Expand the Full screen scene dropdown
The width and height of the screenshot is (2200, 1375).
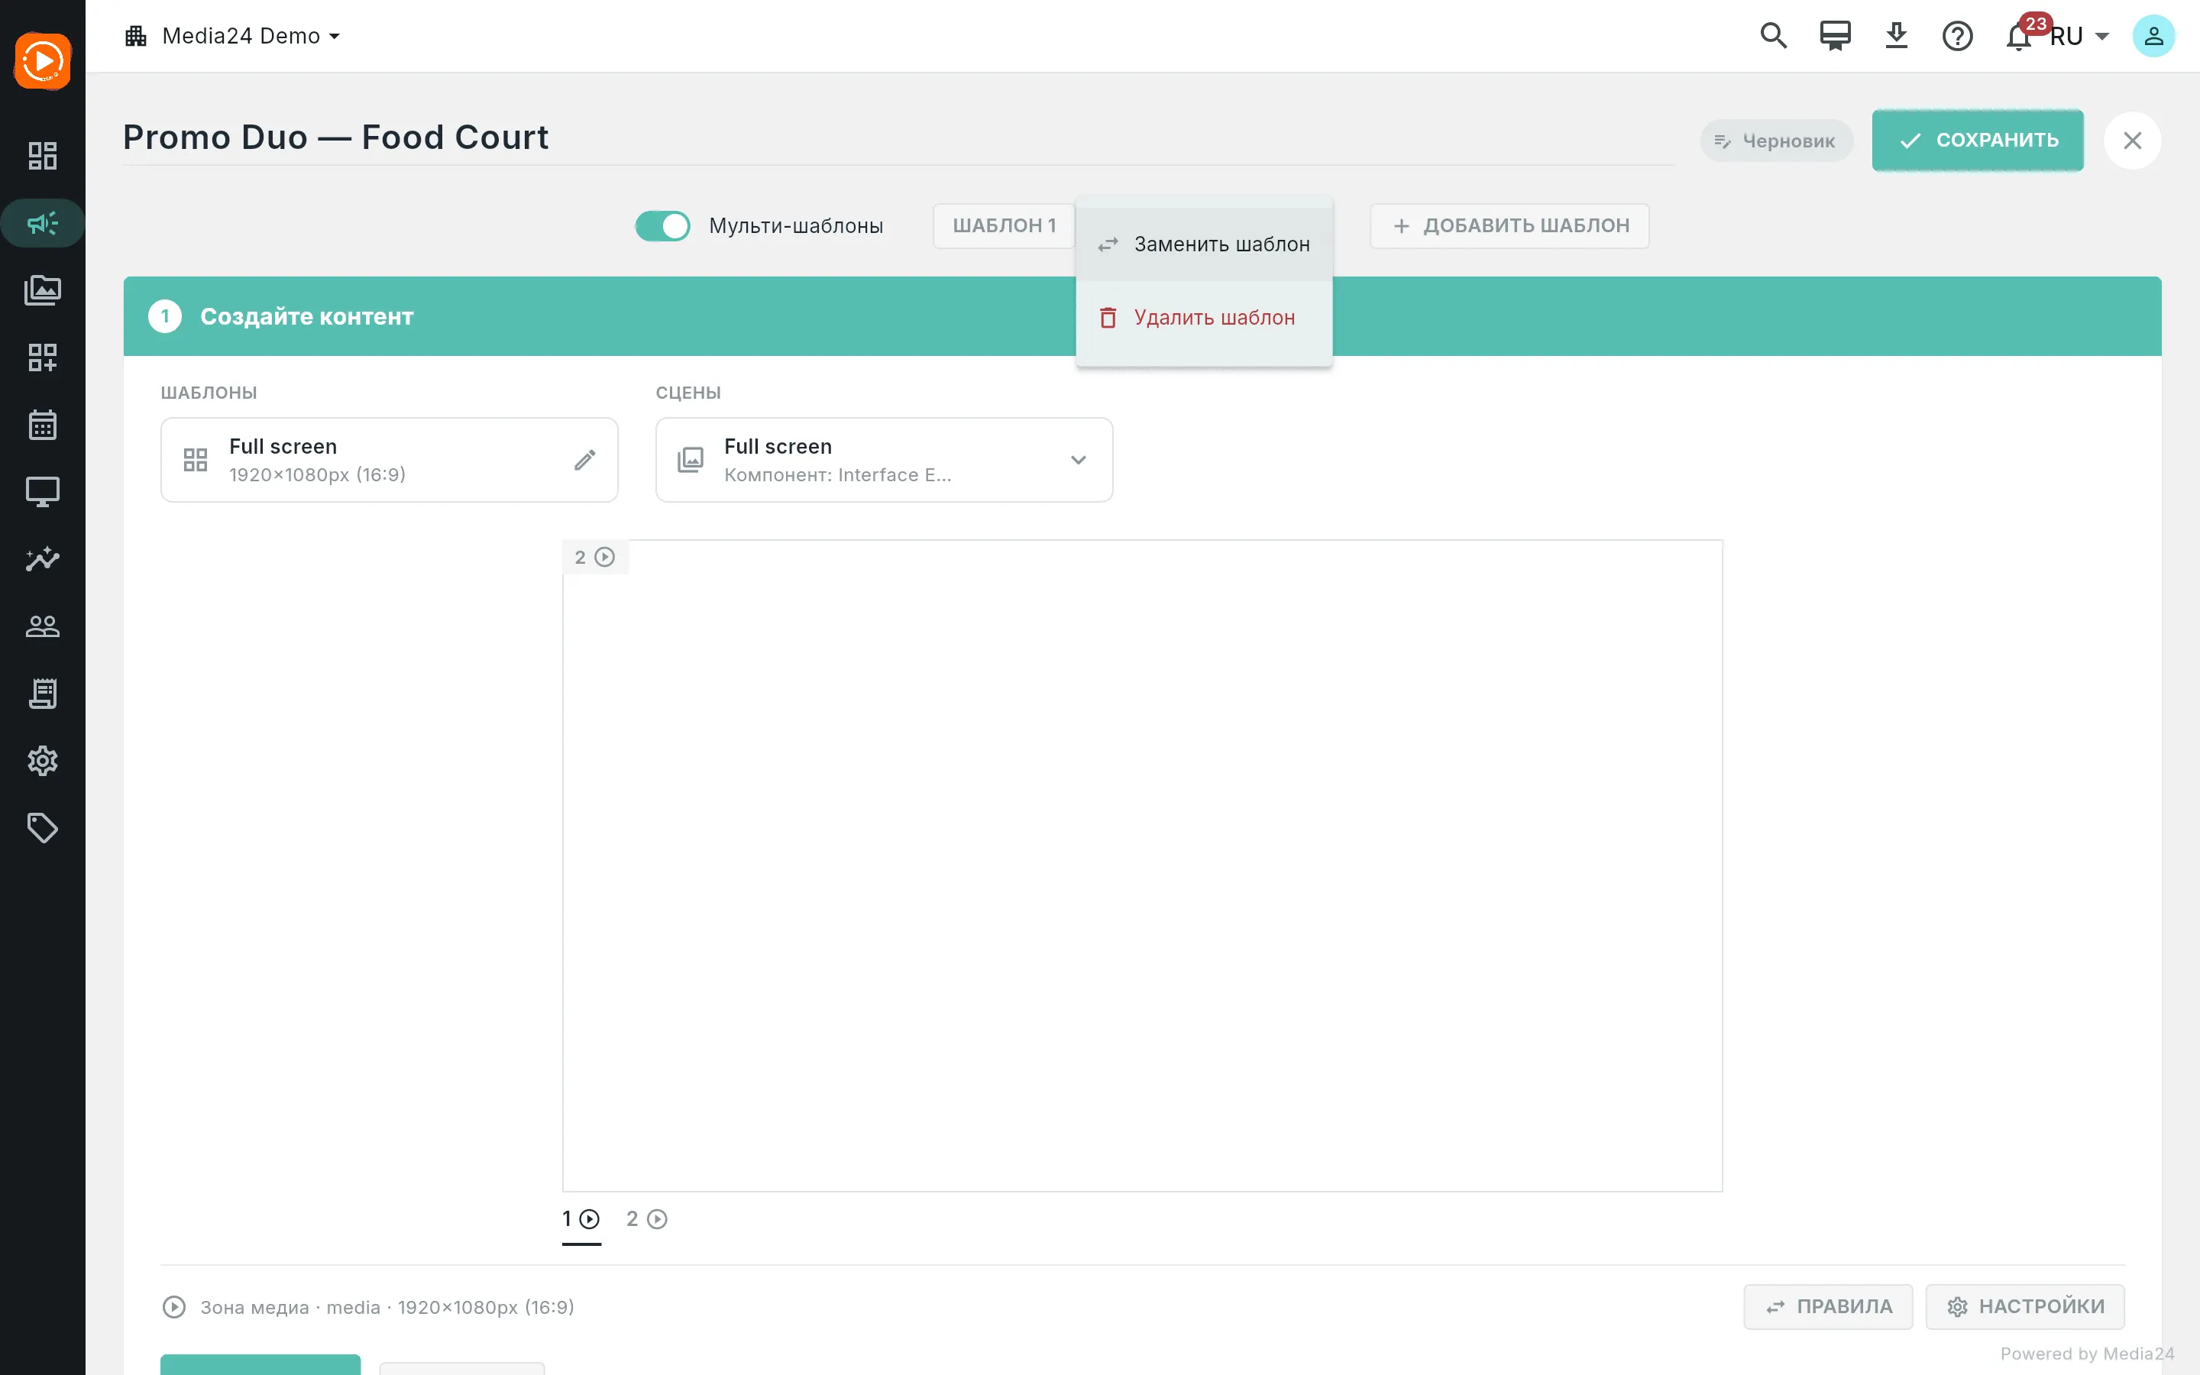click(1078, 460)
